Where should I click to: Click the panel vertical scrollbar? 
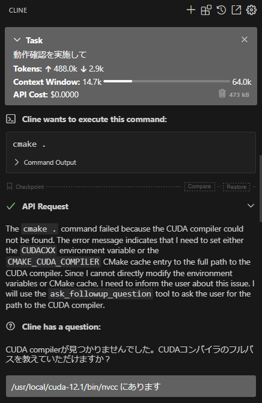(x=260, y=188)
